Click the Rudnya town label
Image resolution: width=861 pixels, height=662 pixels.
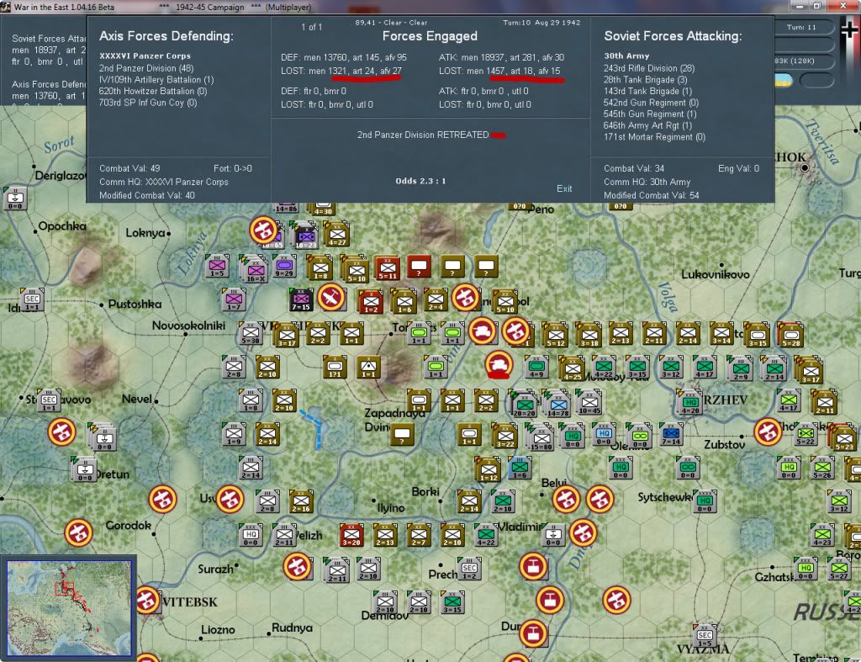pos(292,628)
